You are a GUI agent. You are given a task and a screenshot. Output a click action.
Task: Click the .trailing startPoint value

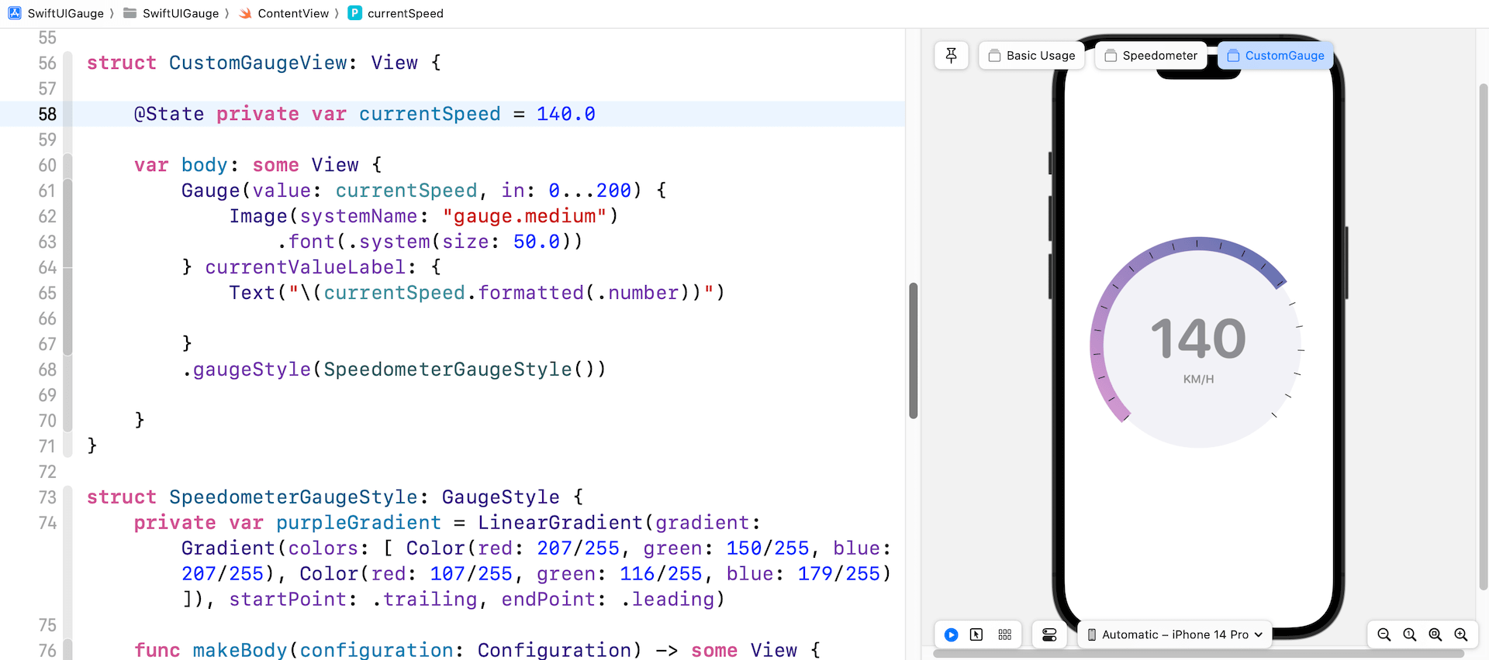tap(425, 600)
